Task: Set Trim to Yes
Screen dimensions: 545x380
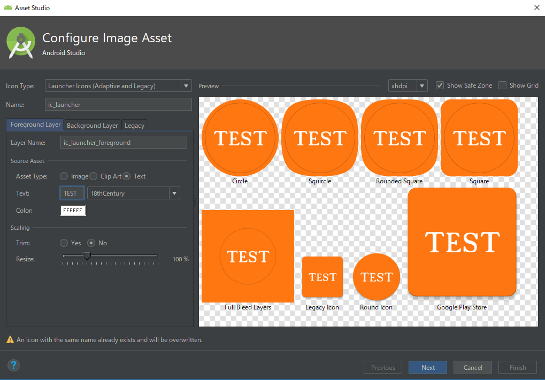Action: point(64,243)
